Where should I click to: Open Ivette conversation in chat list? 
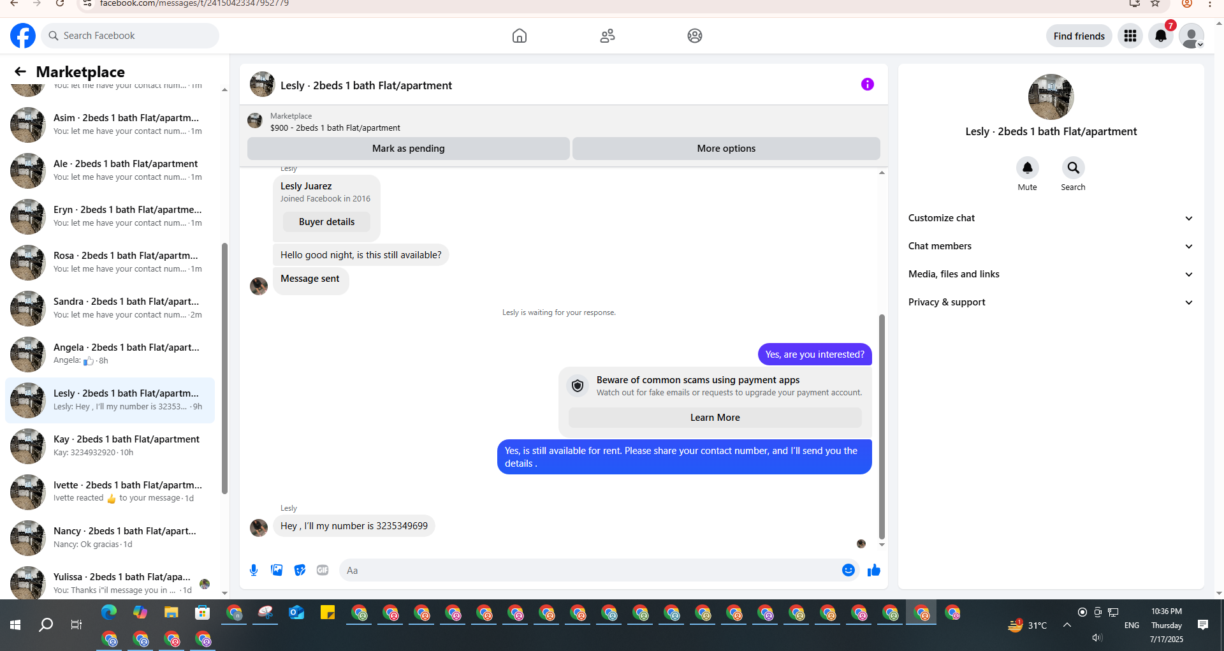(110, 492)
